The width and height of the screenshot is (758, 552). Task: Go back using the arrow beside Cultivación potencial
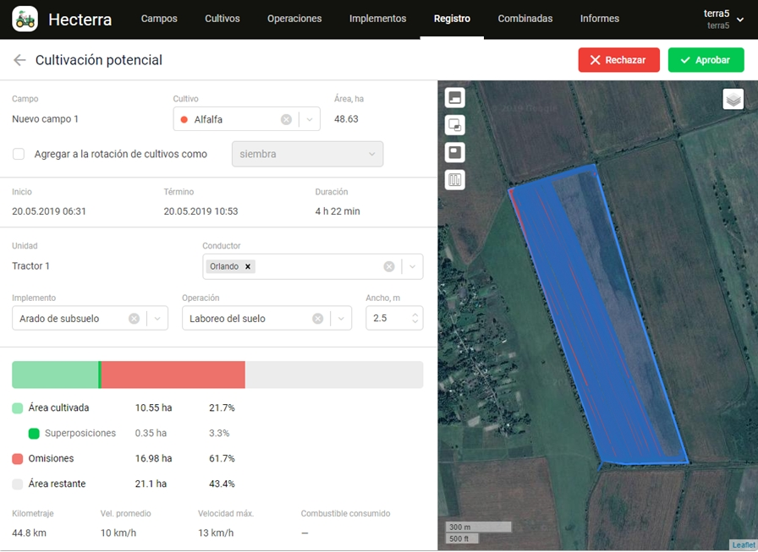click(19, 60)
